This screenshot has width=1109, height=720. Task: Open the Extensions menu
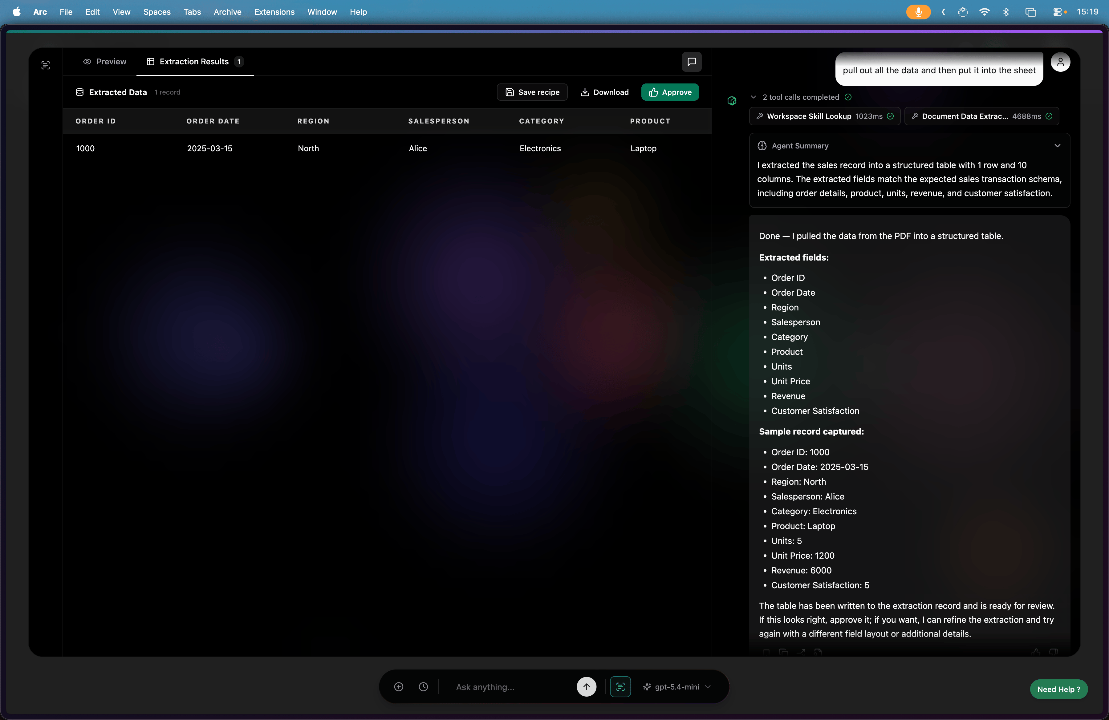pyautogui.click(x=274, y=12)
